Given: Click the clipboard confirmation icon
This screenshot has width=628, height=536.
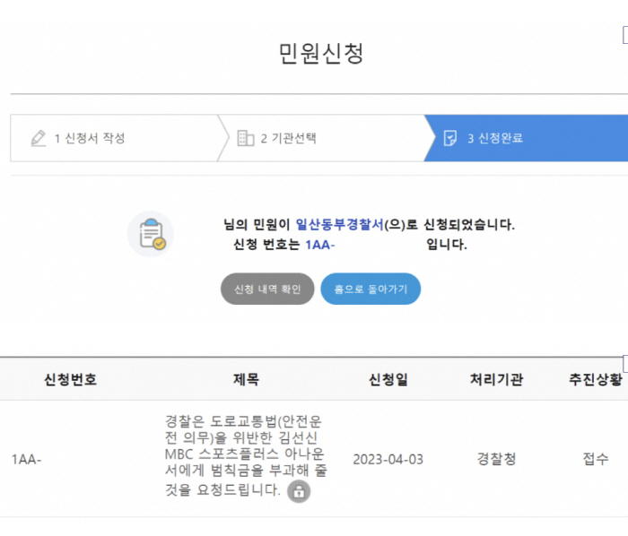Looking at the screenshot, I should click(x=151, y=234).
